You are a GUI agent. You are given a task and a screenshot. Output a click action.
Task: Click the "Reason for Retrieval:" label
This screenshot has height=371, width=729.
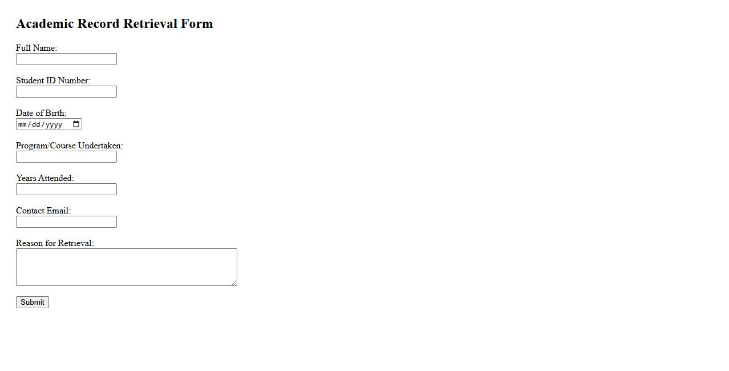coord(55,243)
